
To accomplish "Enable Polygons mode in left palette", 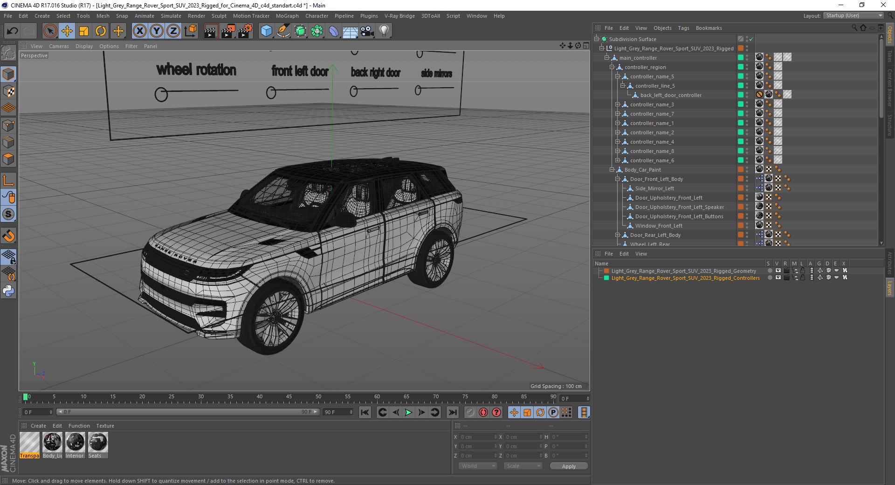I will [8, 159].
